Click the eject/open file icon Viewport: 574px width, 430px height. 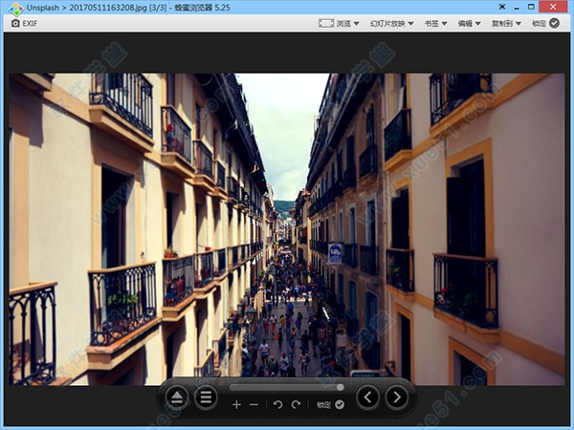pyautogui.click(x=178, y=398)
